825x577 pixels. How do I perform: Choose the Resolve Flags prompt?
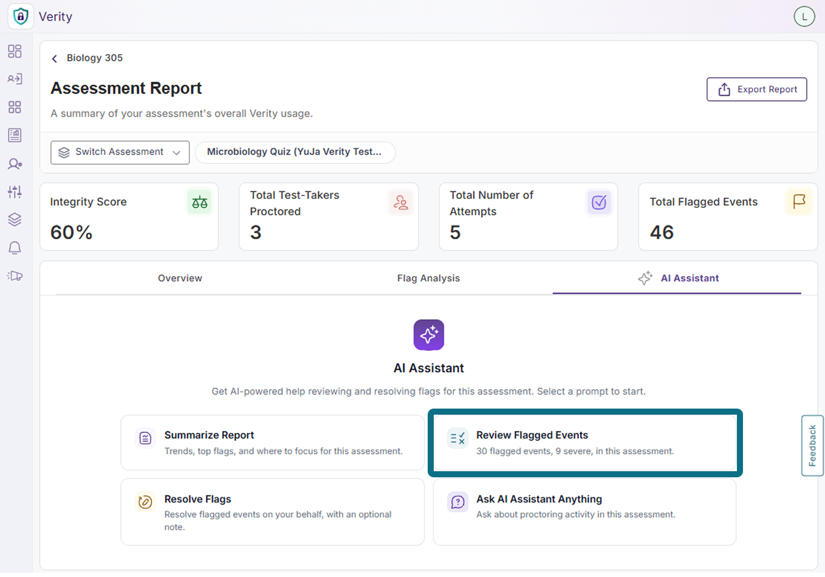pyautogui.click(x=272, y=512)
